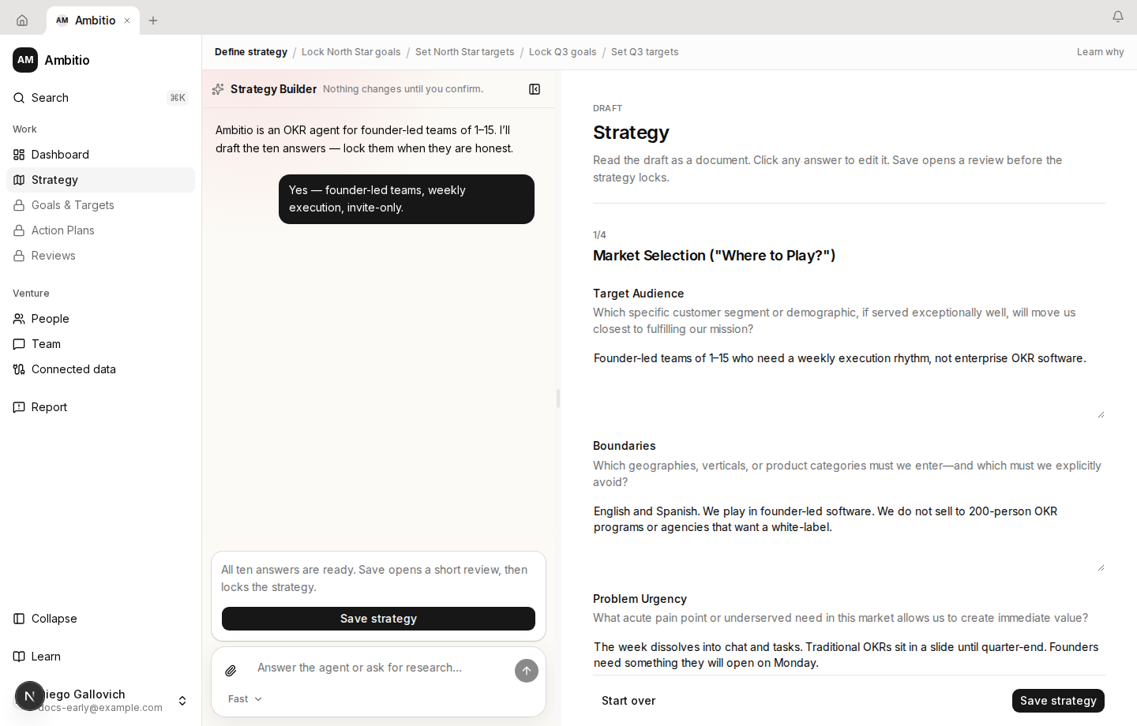Expand the user account switcher chevrons
This screenshot has height=726, width=1137.
(182, 701)
